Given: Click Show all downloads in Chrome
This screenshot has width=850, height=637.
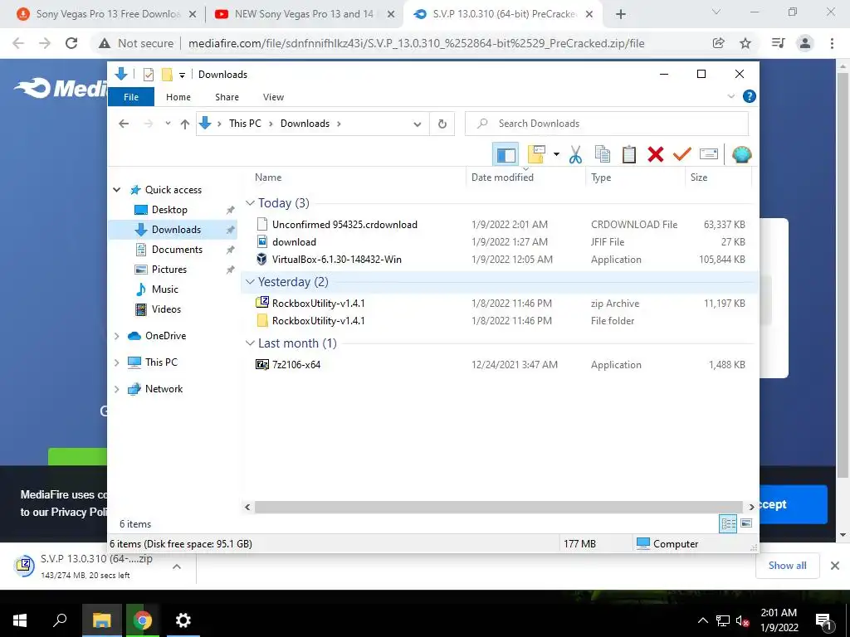Looking at the screenshot, I should pos(787,566).
